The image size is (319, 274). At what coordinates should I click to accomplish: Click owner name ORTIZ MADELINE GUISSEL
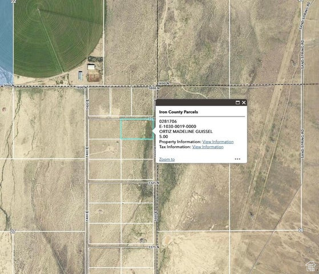(185, 131)
